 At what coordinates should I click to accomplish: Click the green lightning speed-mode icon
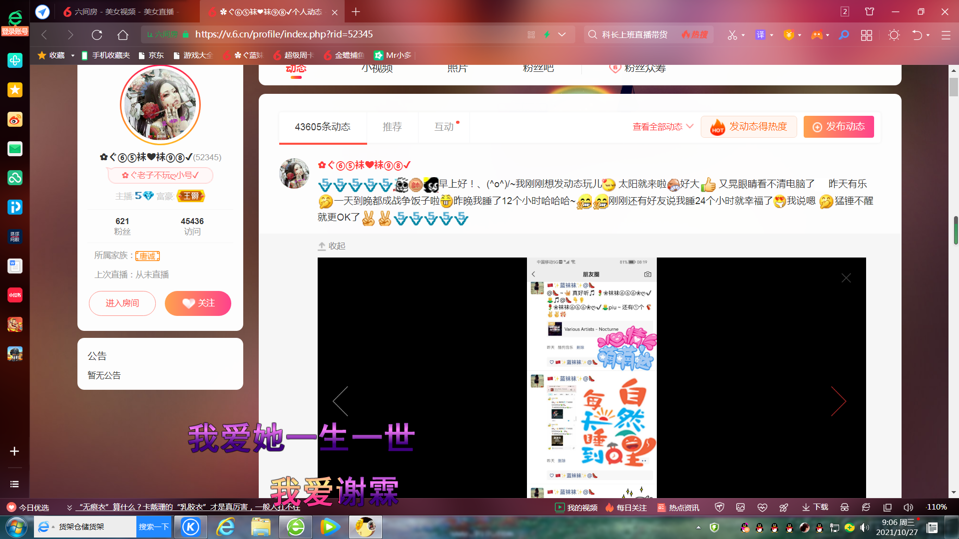[x=547, y=34]
